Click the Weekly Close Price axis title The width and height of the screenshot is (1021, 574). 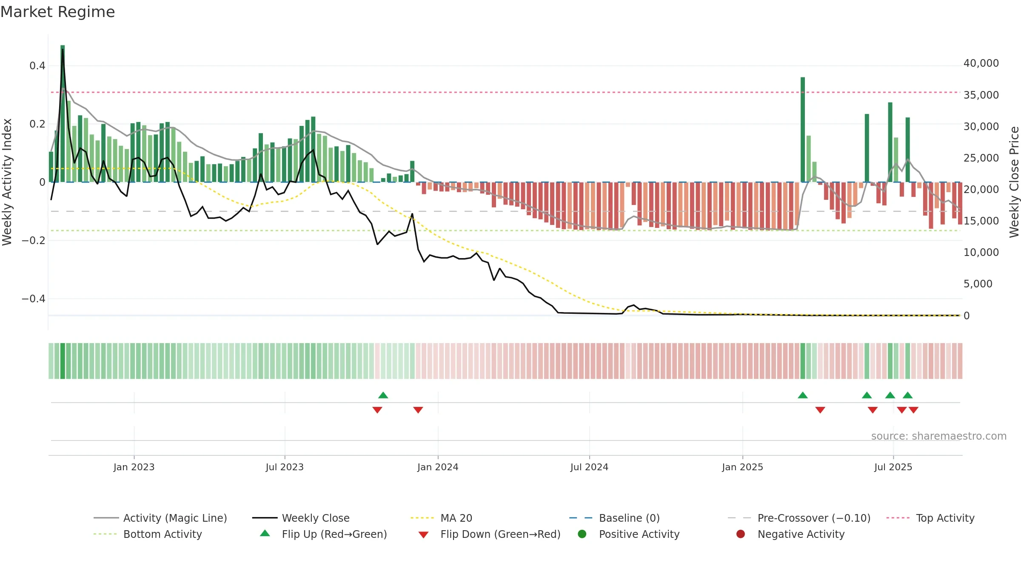click(x=1014, y=182)
